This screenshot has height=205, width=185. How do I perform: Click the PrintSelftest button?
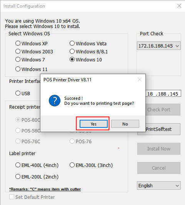(x=163, y=129)
